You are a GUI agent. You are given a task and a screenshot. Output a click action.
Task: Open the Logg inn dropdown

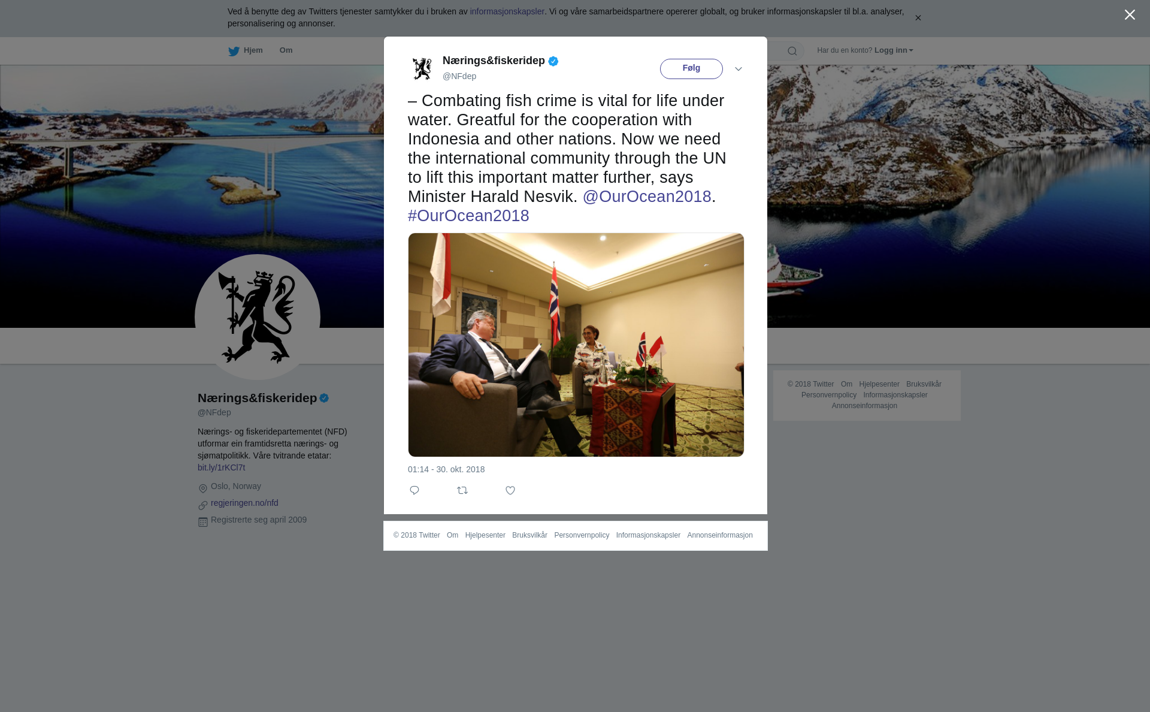(894, 50)
